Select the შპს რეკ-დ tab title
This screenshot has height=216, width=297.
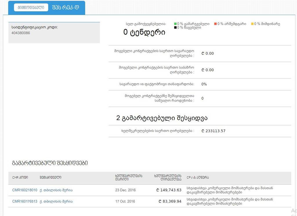point(66,7)
